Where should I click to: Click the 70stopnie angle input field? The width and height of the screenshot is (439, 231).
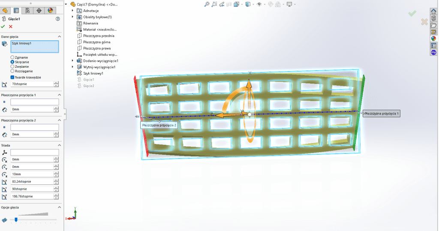(x=32, y=84)
